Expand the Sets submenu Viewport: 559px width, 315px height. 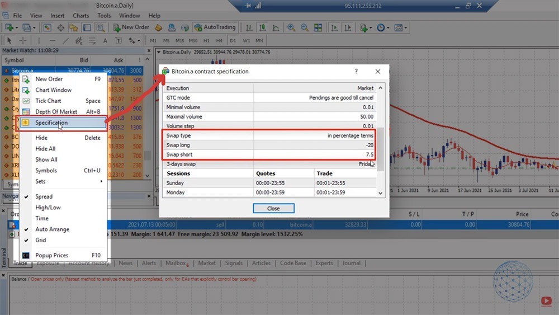63,181
